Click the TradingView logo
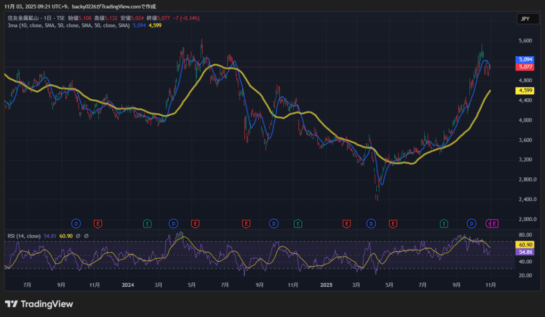The width and height of the screenshot is (545, 317). pos(39,304)
